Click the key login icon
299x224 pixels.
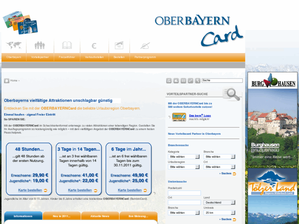pos(190,81)
